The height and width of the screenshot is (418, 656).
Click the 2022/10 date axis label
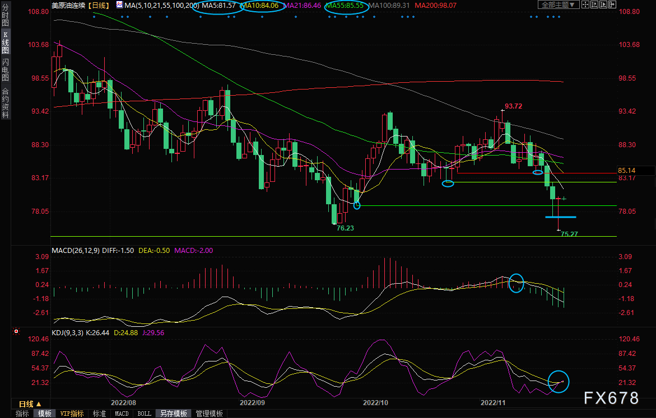(375, 402)
